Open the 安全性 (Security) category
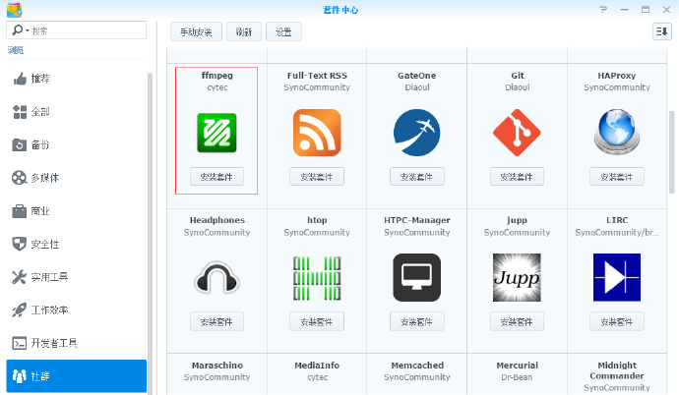 (77, 244)
